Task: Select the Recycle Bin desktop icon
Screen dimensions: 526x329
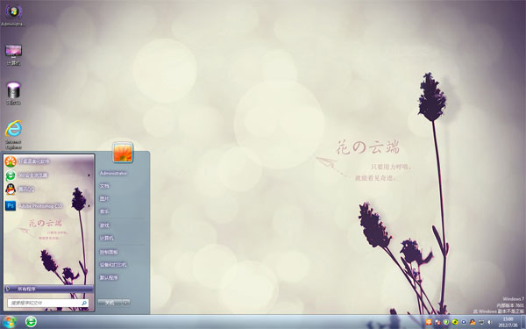Action: [x=13, y=94]
